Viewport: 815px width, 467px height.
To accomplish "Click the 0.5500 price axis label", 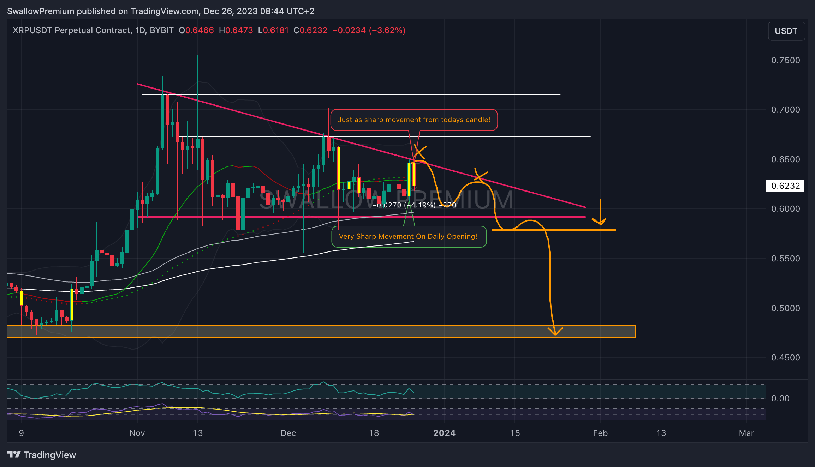I will (785, 259).
